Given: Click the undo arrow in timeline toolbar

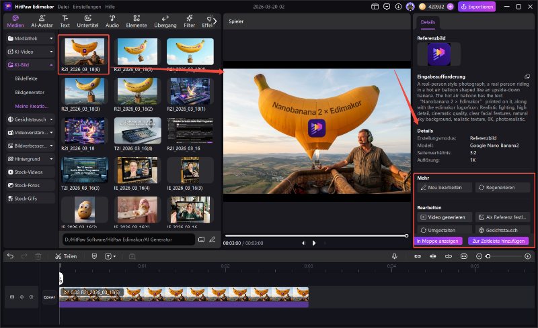Looking at the screenshot, I should point(9,256).
